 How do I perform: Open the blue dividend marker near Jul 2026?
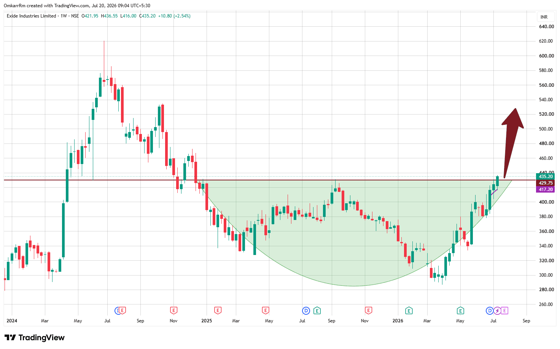[490, 311]
